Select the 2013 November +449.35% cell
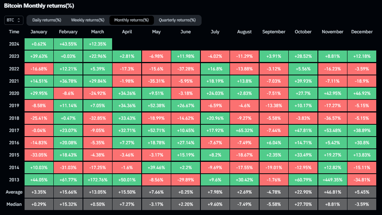Screen dimensions: 382x215 pyautogui.click(x=332, y=180)
